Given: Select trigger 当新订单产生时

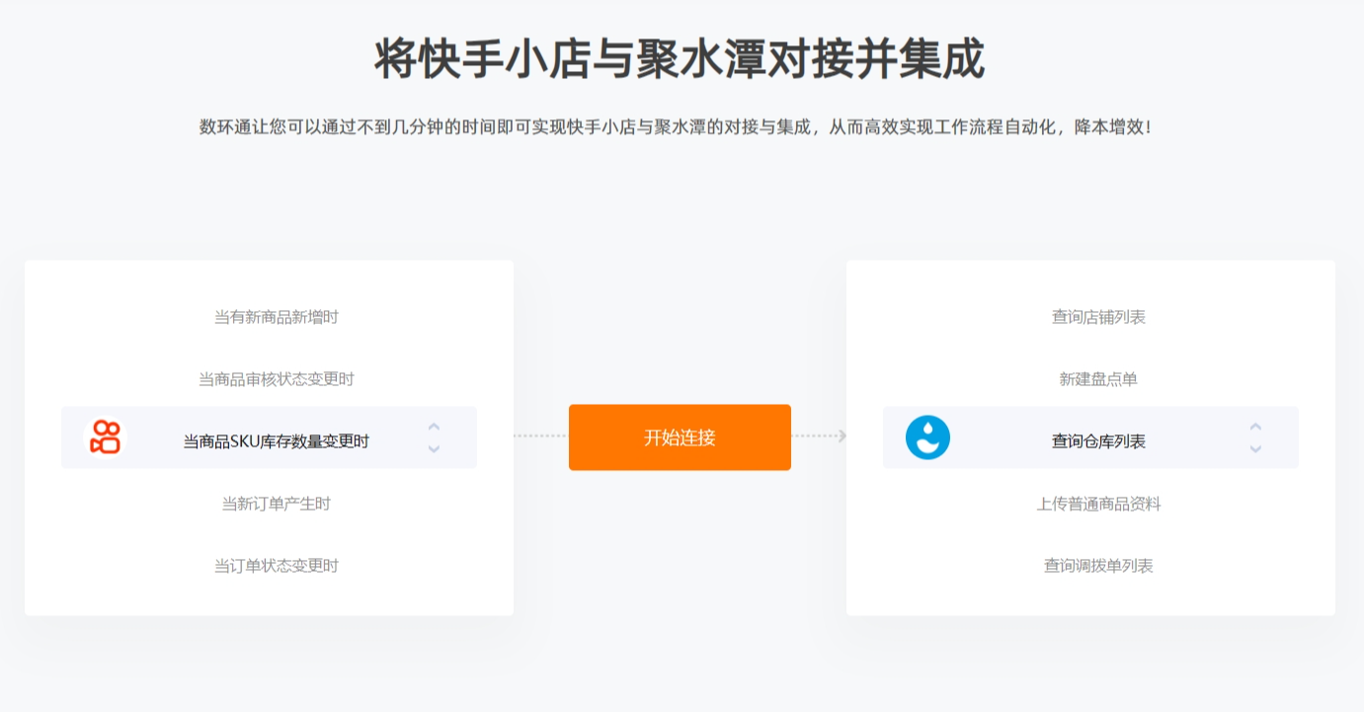Looking at the screenshot, I should [x=277, y=504].
